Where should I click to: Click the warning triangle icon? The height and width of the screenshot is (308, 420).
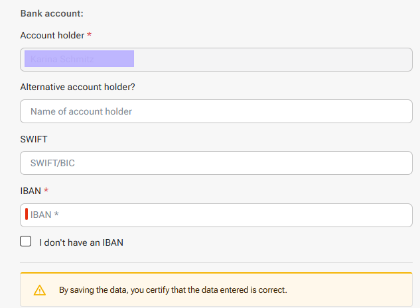[x=40, y=290]
